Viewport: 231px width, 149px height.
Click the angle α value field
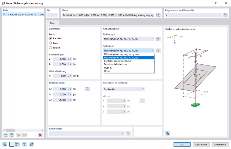(60, 76)
